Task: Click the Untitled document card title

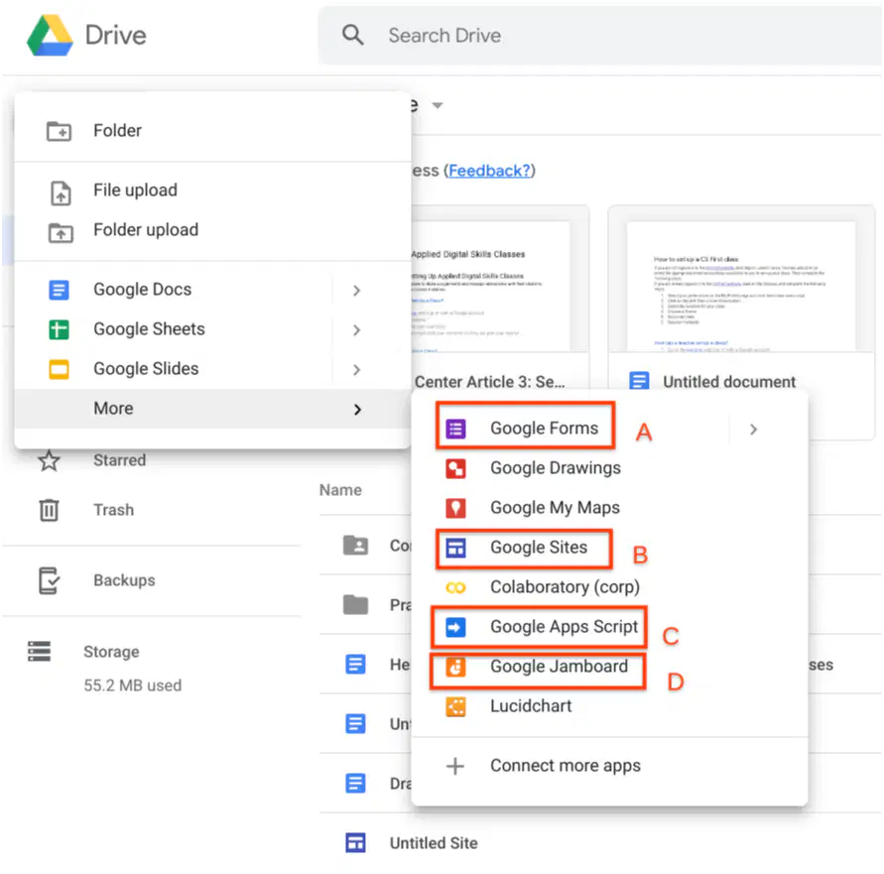Action: [729, 382]
